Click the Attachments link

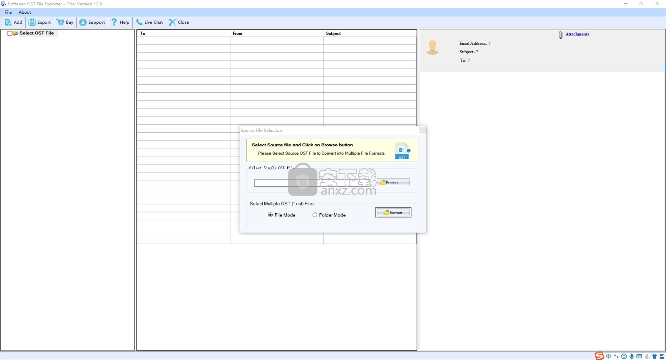pos(577,34)
